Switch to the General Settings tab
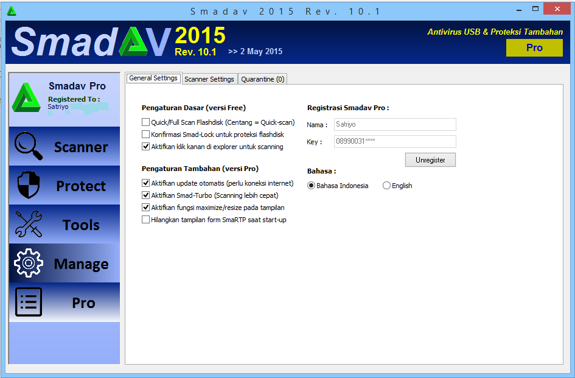Viewport: 575px width, 378px height. [153, 78]
